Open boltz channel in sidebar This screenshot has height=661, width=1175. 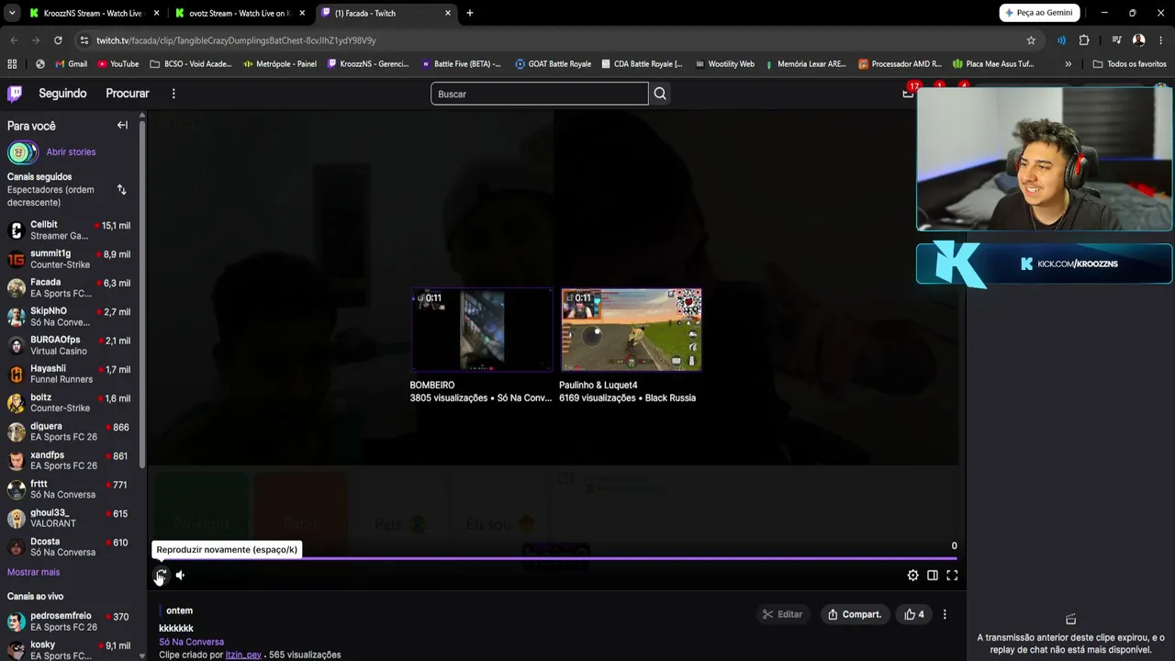(69, 403)
